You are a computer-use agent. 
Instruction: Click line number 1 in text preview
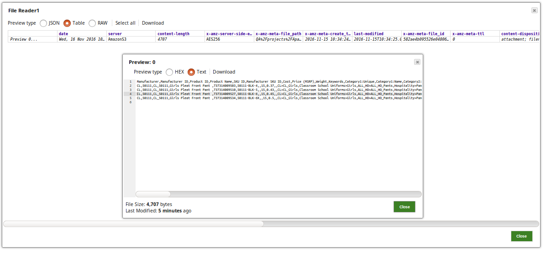tap(131, 81)
